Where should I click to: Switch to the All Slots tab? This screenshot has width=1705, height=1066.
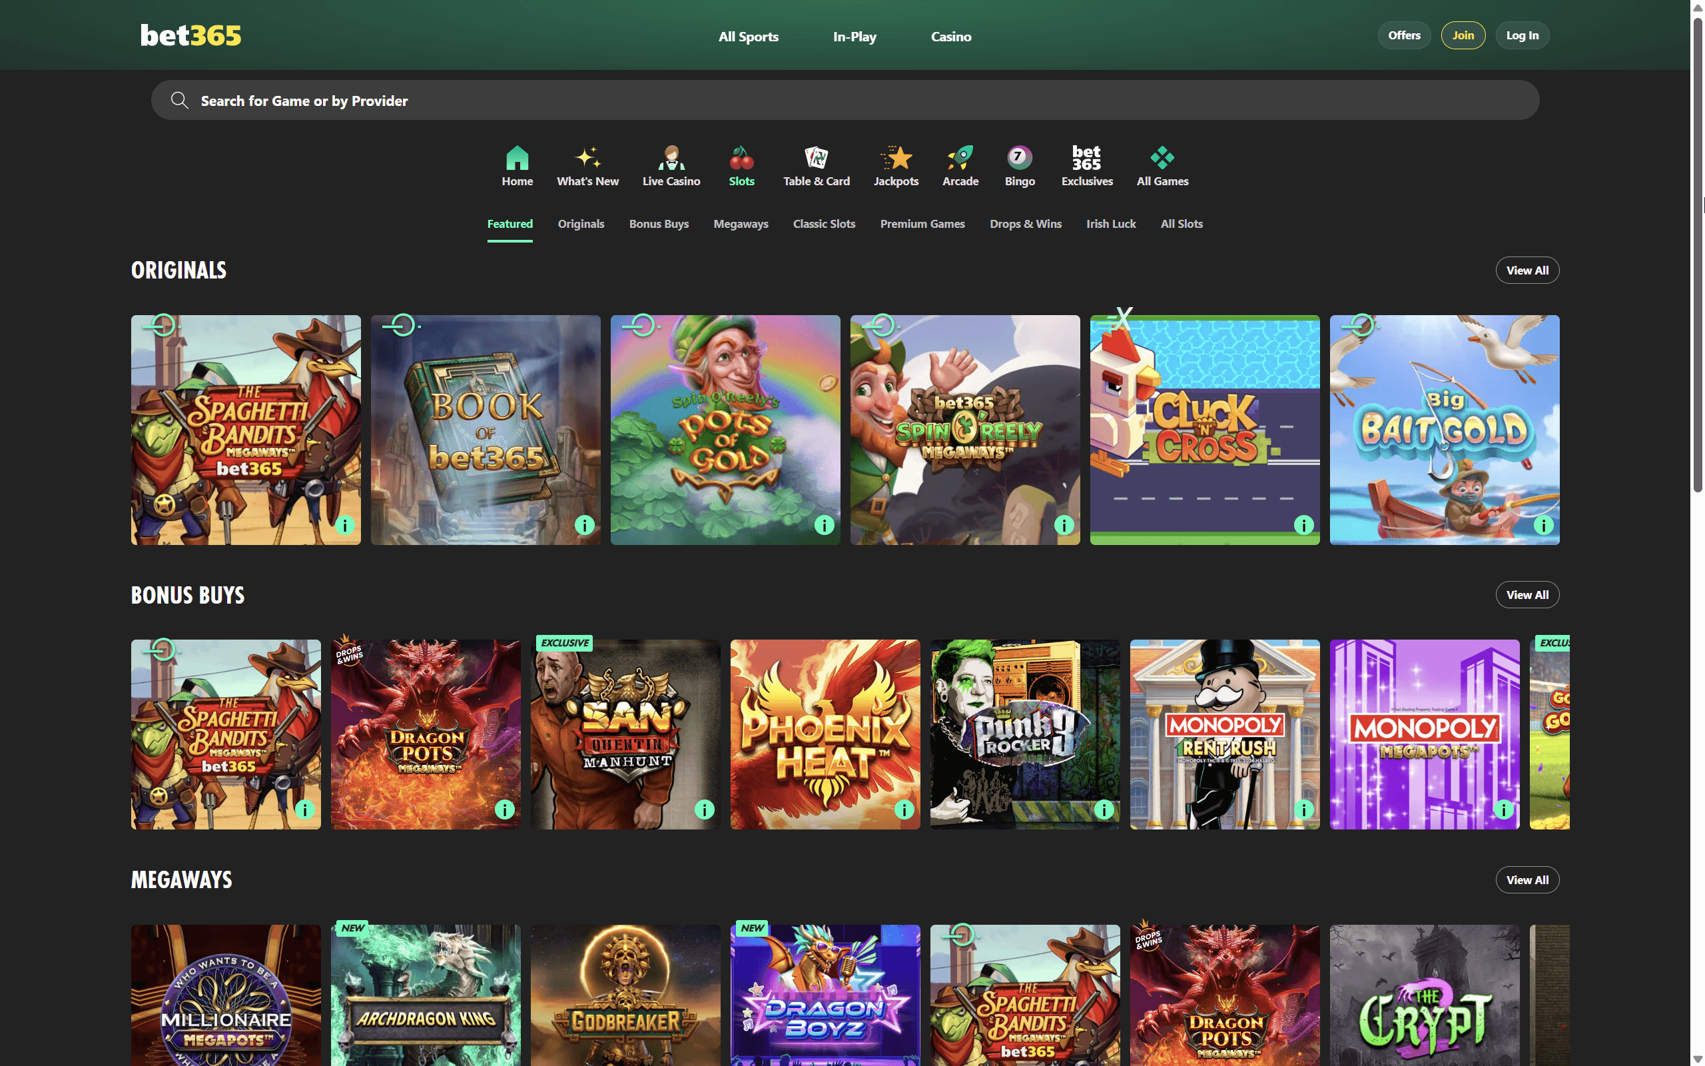[x=1182, y=223]
